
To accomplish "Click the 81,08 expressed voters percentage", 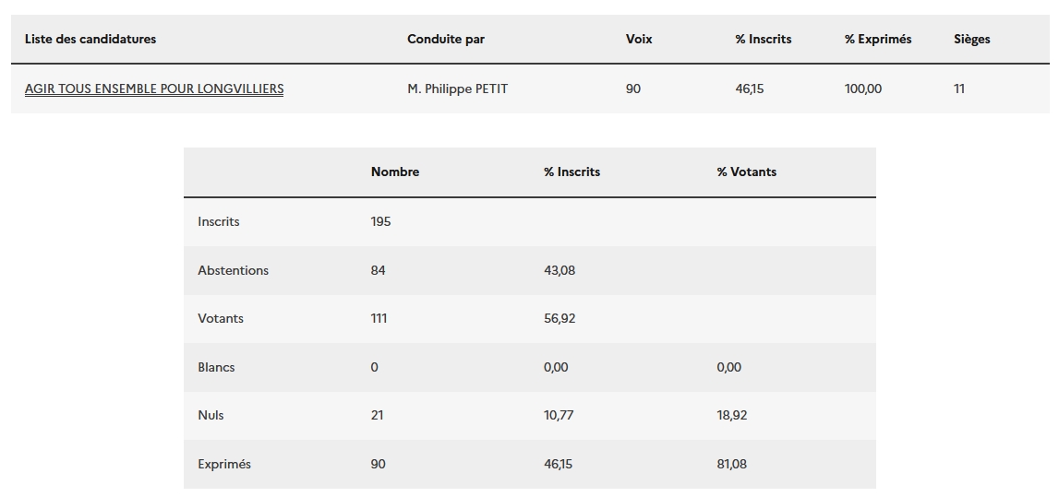I will point(731,465).
